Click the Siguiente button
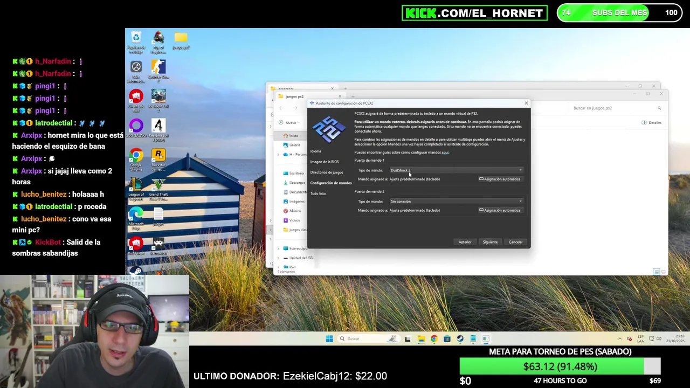The height and width of the screenshot is (388, 690). 490,242
